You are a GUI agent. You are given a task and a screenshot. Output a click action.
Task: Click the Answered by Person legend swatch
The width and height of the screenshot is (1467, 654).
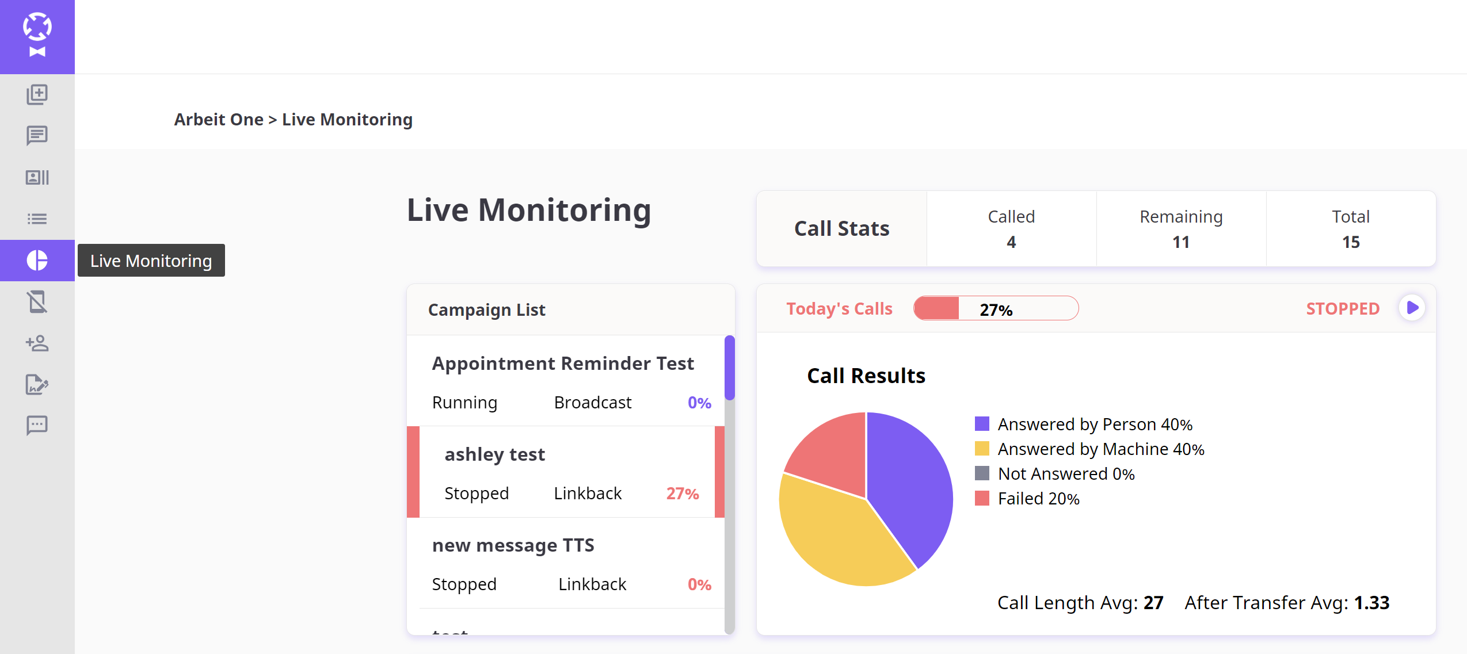[x=982, y=424]
